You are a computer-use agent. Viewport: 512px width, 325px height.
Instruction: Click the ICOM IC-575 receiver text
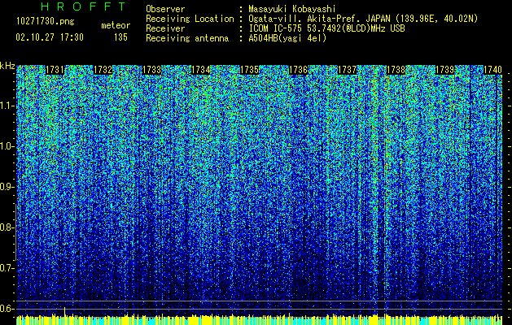[326, 28]
